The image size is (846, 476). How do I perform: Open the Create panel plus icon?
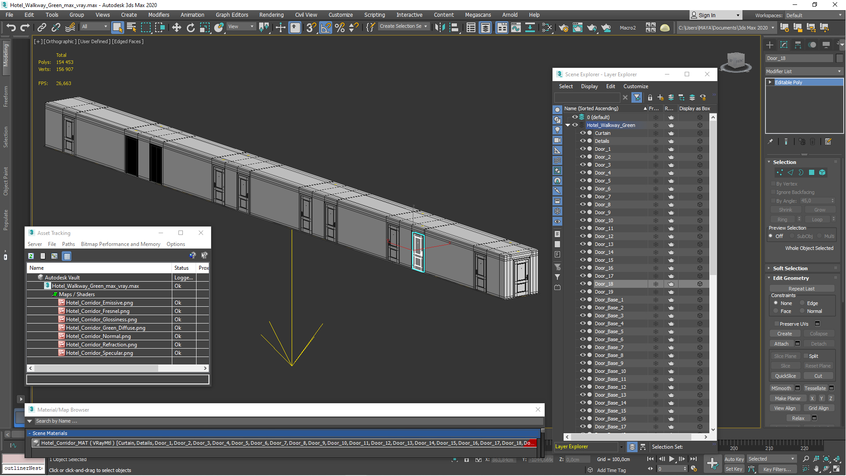point(770,45)
